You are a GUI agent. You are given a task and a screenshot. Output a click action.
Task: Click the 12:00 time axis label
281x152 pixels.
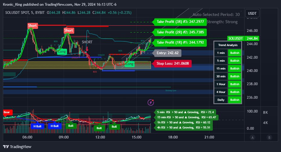click(100, 137)
